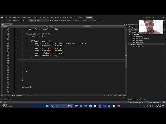
Task: Click the pending changes filter icon in Solution Explorer
Action: coord(133,27)
